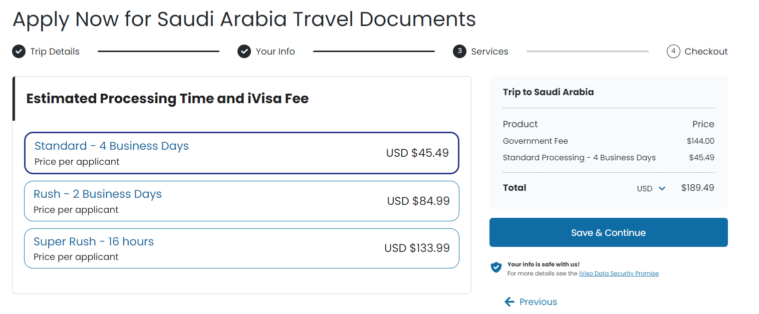
Task: Click the Previous back arrow icon
Action: point(510,301)
